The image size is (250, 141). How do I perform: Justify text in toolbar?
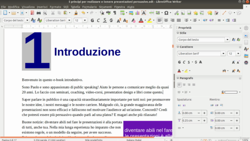tap(179, 20)
